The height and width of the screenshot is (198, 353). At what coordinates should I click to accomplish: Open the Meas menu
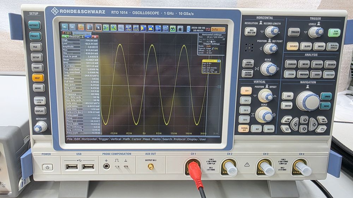(146, 139)
